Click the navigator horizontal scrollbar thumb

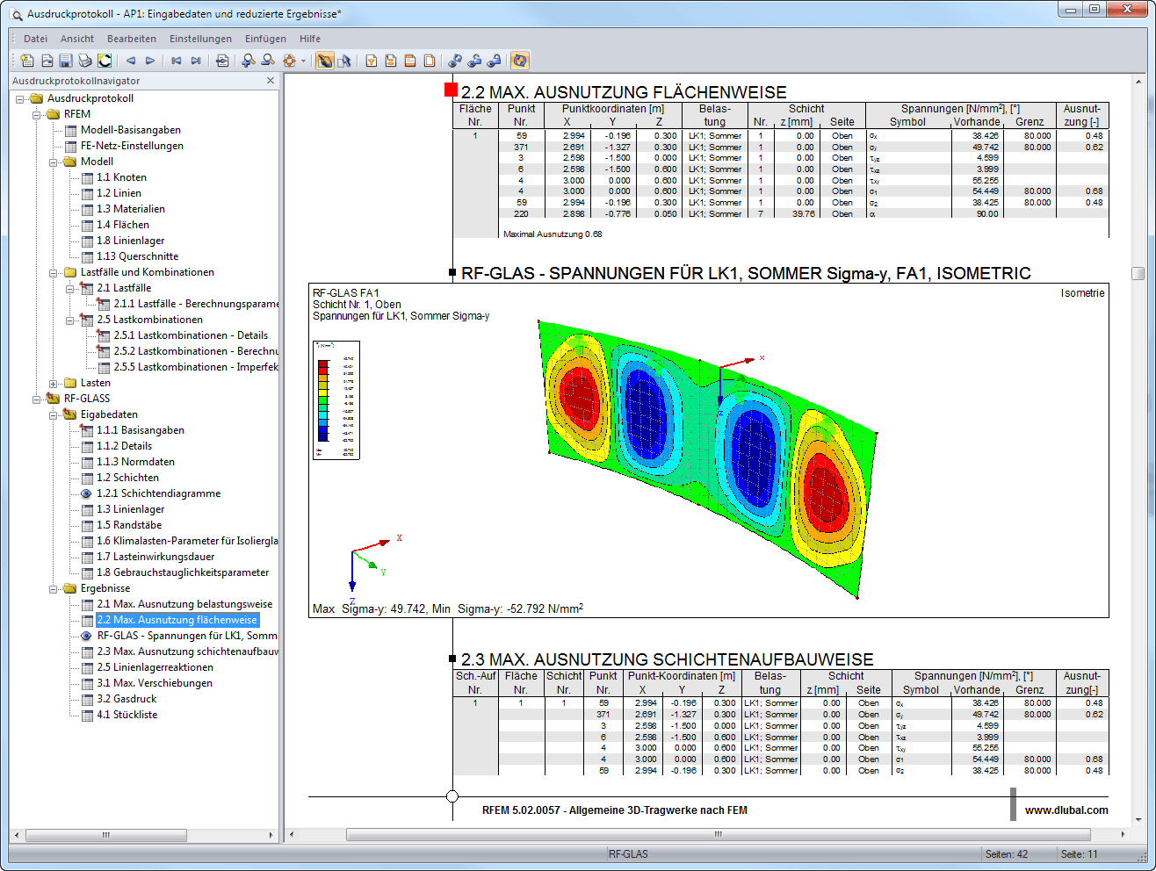tap(106, 834)
